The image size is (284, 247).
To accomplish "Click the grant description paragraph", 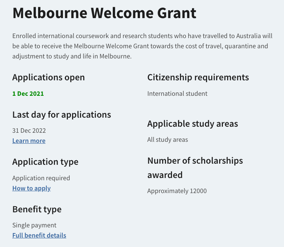I will 140,46.
